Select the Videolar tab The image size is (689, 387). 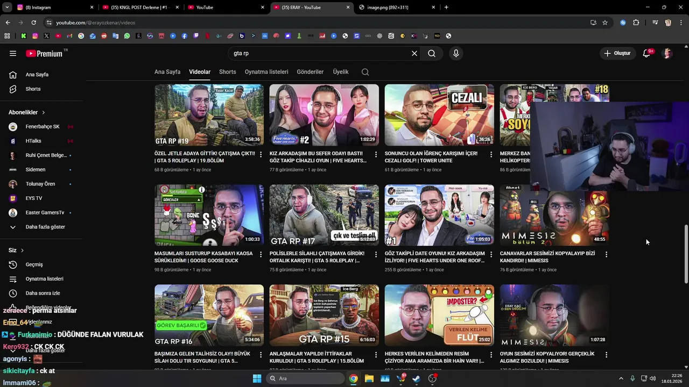(x=200, y=72)
